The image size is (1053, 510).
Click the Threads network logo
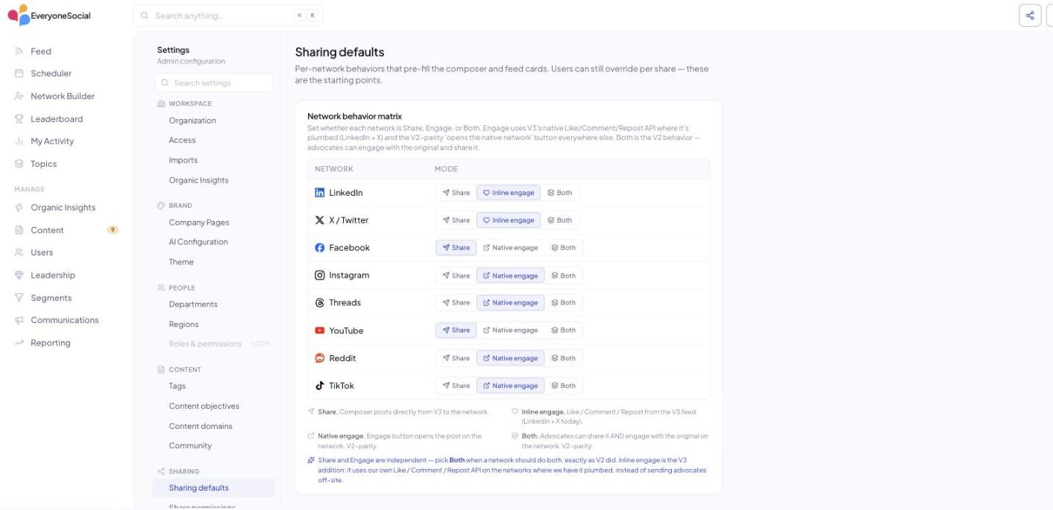coord(320,303)
